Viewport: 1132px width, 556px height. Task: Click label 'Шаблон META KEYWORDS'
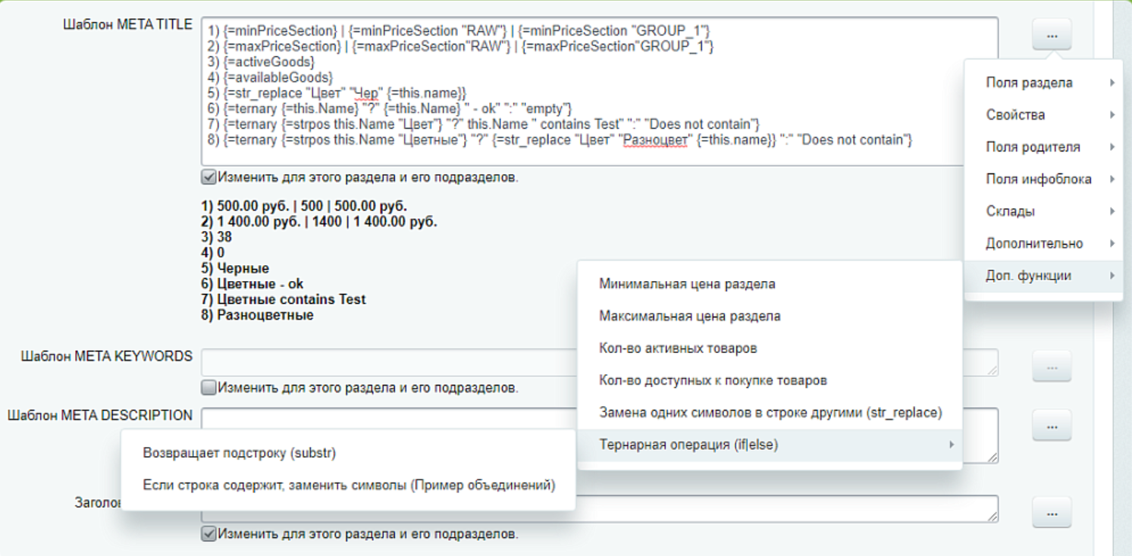[x=107, y=356]
